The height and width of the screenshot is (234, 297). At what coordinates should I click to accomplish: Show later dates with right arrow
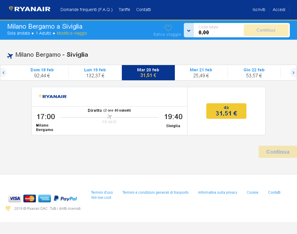click(293, 73)
